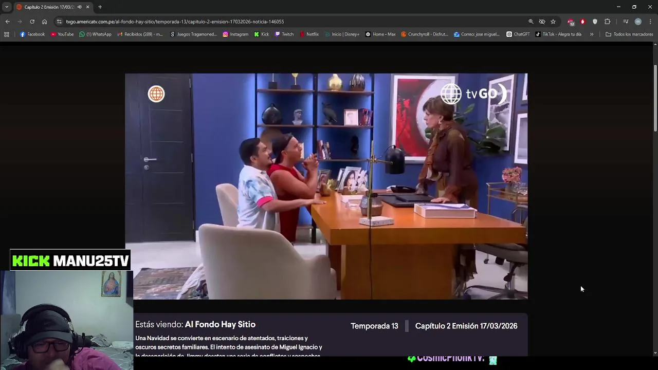Click the show title Al Fondo Hay Sitio
Viewport: 658px width, 370px height.
tap(220, 325)
